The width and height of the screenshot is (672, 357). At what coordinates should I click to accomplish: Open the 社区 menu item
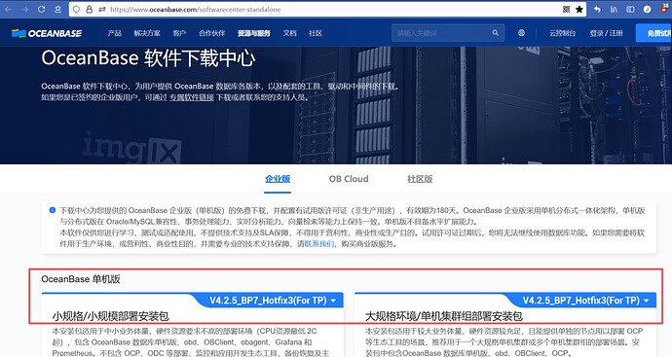coord(316,33)
